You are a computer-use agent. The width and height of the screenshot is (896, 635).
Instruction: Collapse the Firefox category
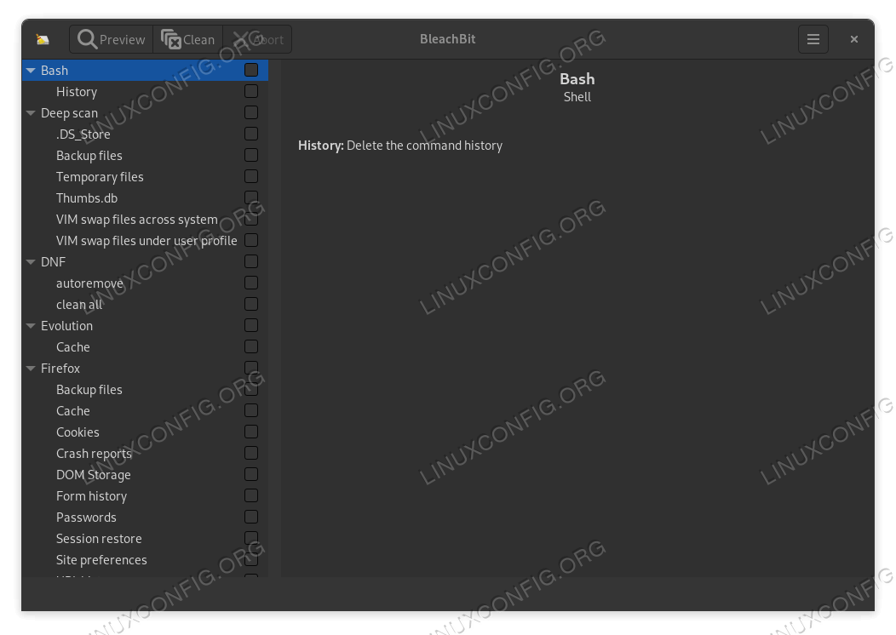coord(31,369)
